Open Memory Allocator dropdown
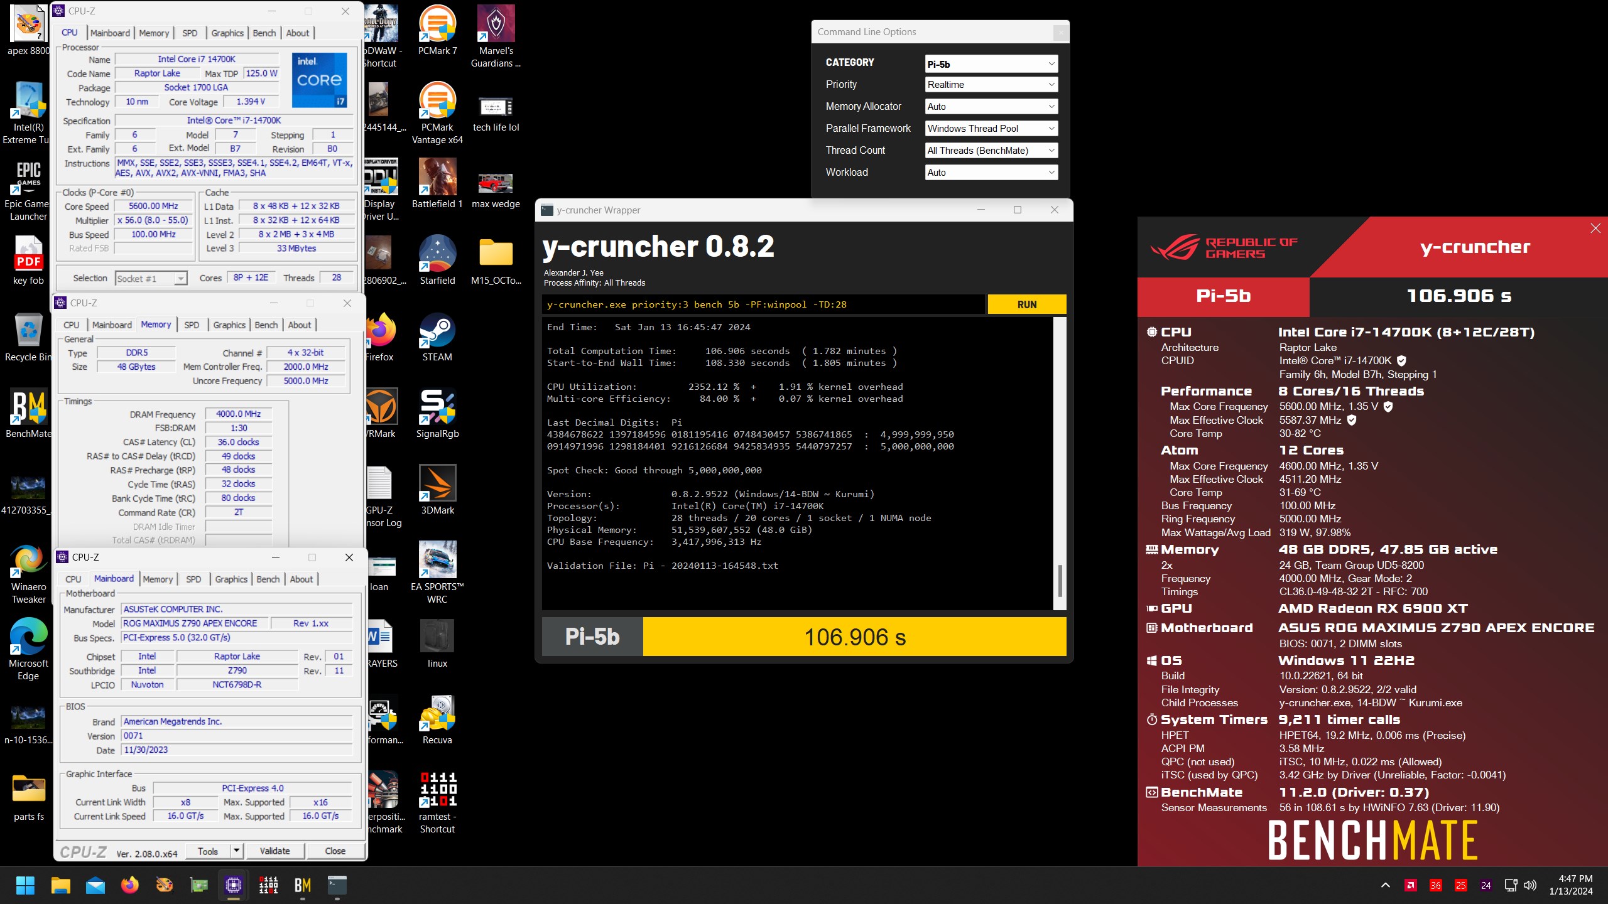The height and width of the screenshot is (904, 1608). coord(991,106)
